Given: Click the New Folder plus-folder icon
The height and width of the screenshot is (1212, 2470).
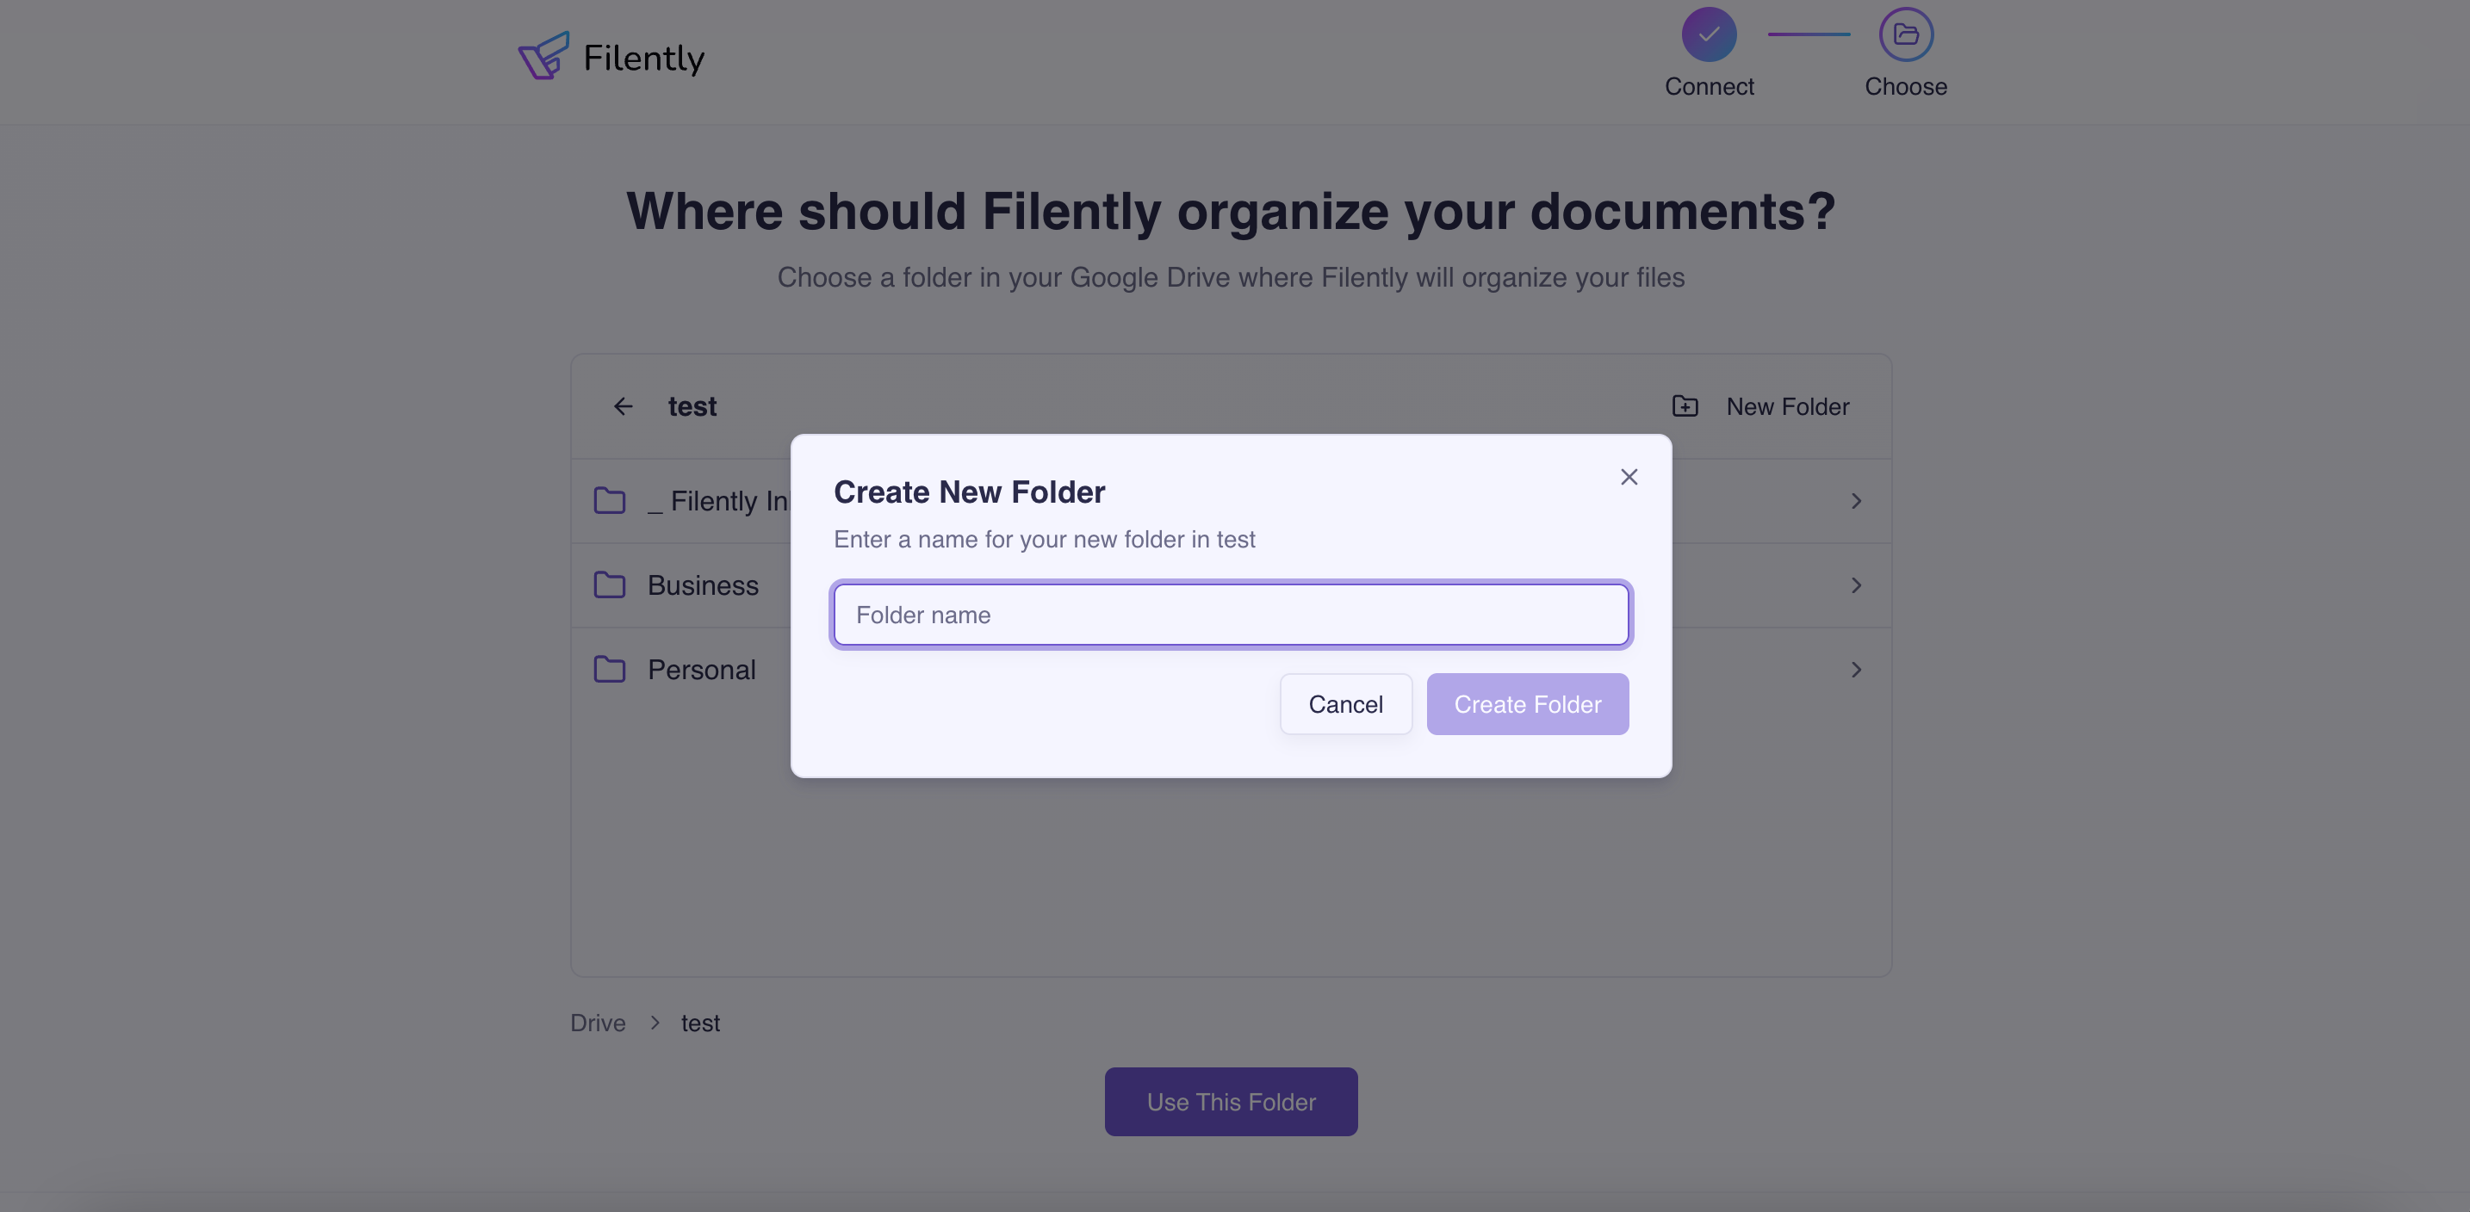Looking at the screenshot, I should point(1685,406).
